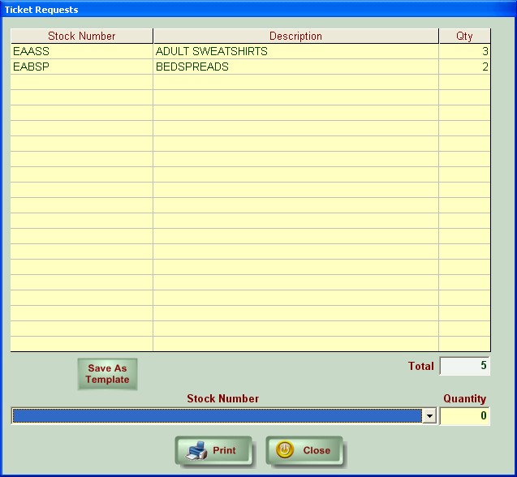The height and width of the screenshot is (477, 517).
Task: Click the quantity 3 for ADULT SWEATSHIRTS
Action: coord(464,51)
